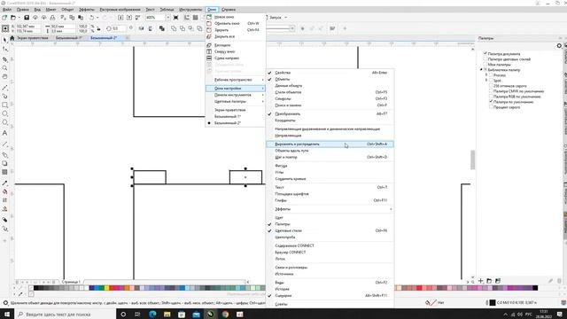Click the yellow swatch in color palette
The height and width of the screenshot is (319, 567).
[106, 288]
